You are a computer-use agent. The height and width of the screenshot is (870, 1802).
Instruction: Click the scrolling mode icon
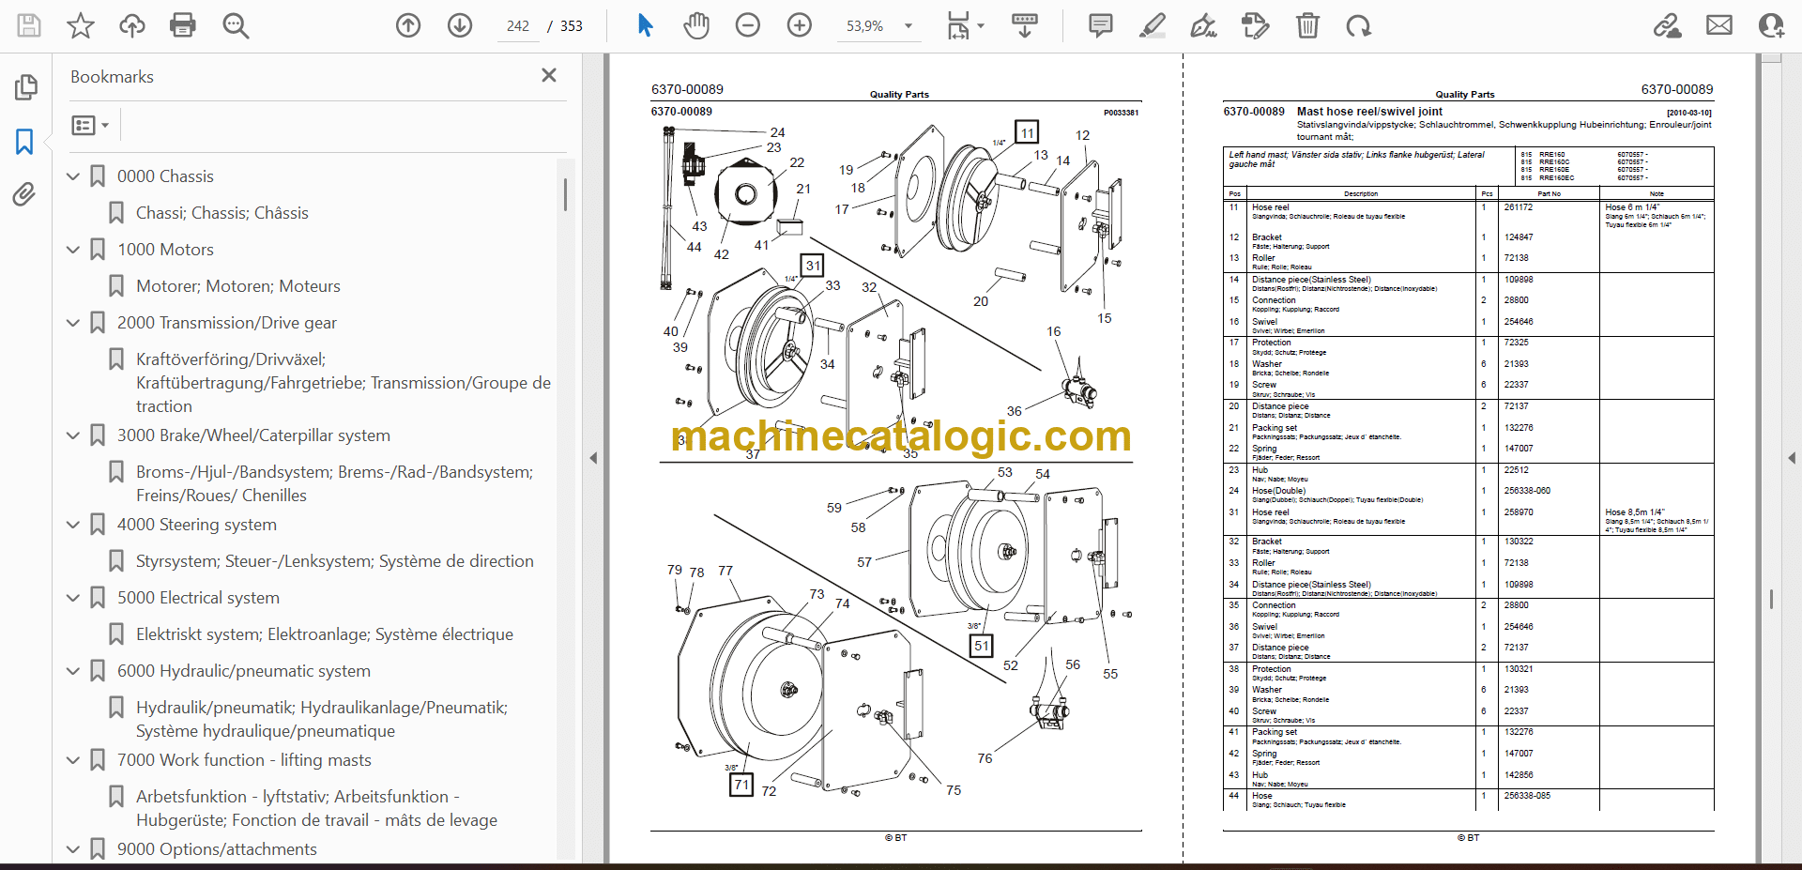click(x=1025, y=25)
